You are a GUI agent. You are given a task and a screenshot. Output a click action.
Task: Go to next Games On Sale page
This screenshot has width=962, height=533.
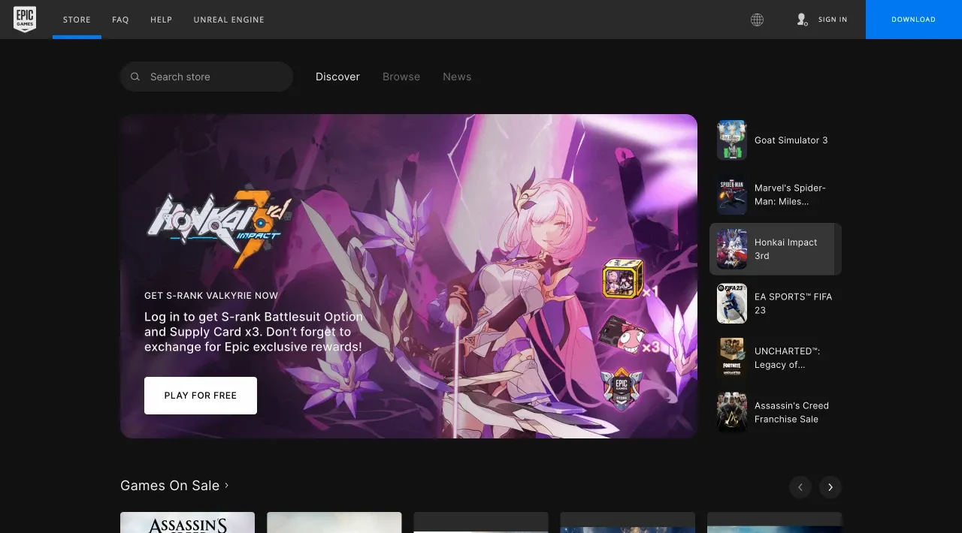830,487
